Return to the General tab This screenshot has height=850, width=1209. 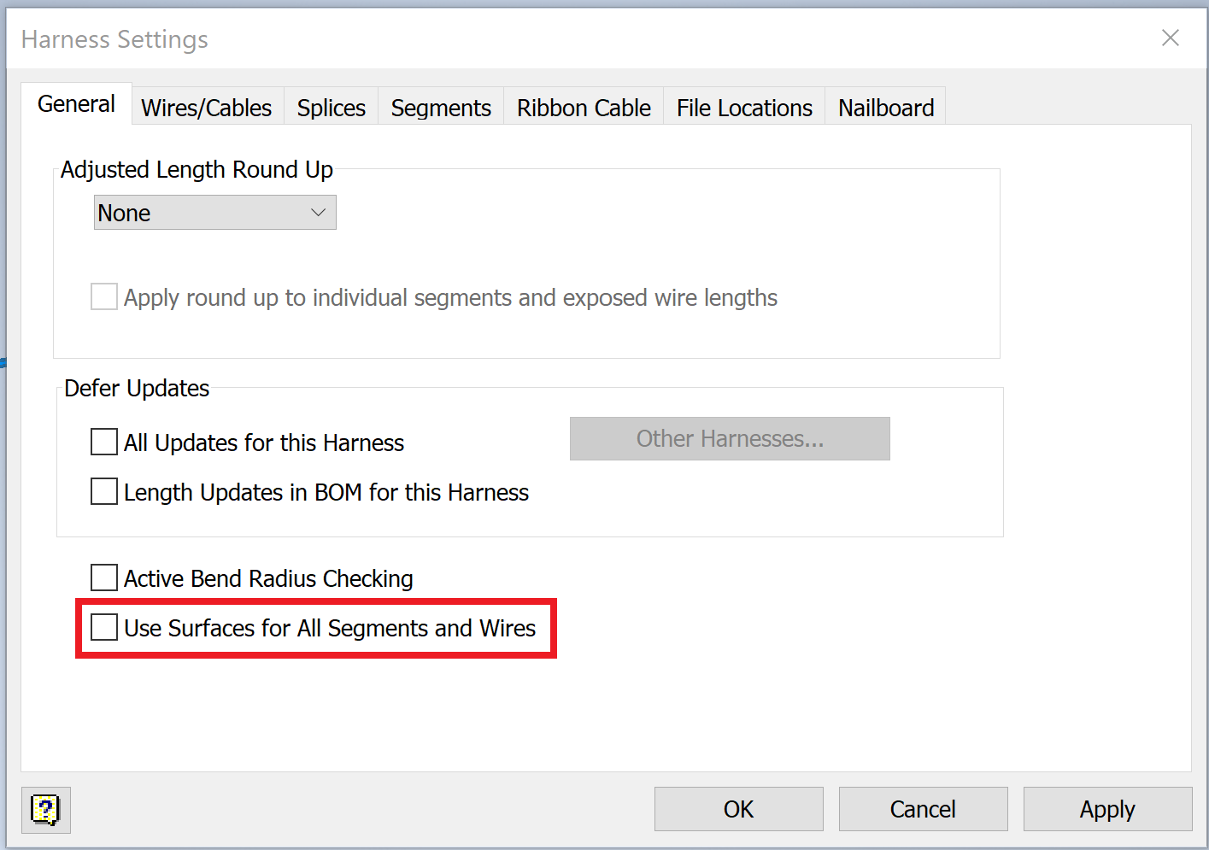76,103
